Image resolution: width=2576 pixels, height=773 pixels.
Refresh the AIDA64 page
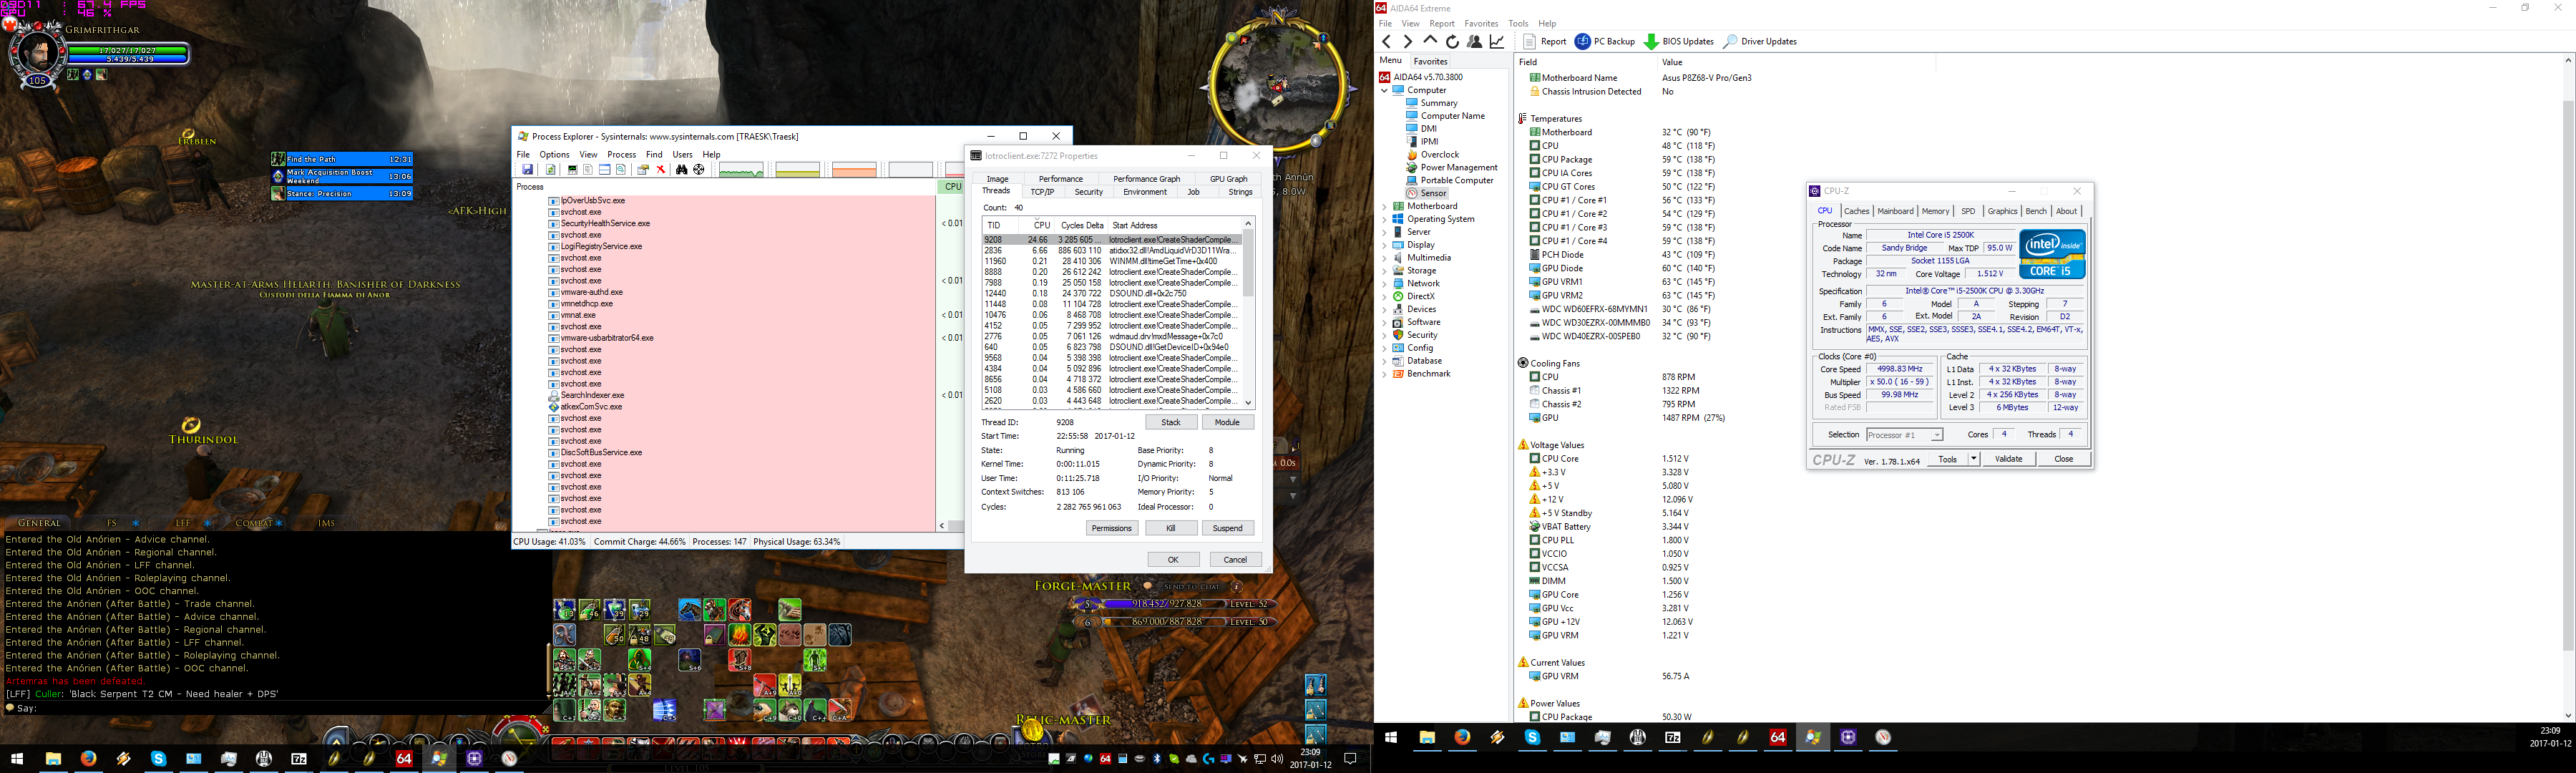pos(1452,41)
